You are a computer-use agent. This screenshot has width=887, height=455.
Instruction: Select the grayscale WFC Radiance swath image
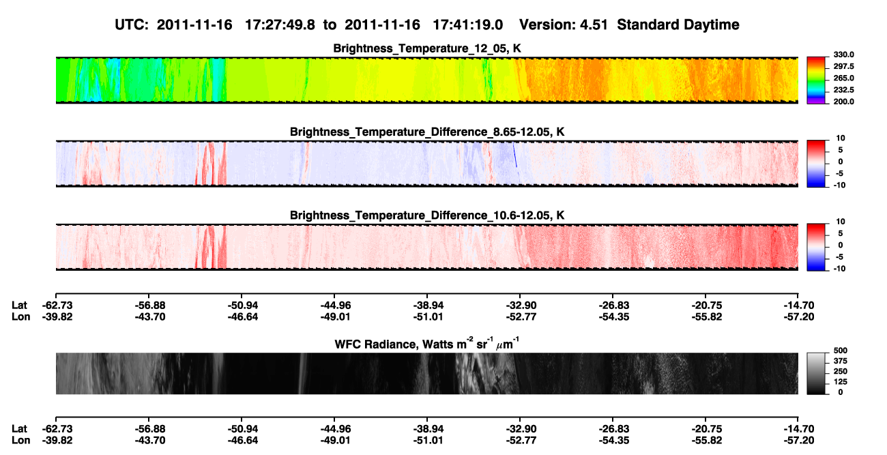(x=426, y=373)
